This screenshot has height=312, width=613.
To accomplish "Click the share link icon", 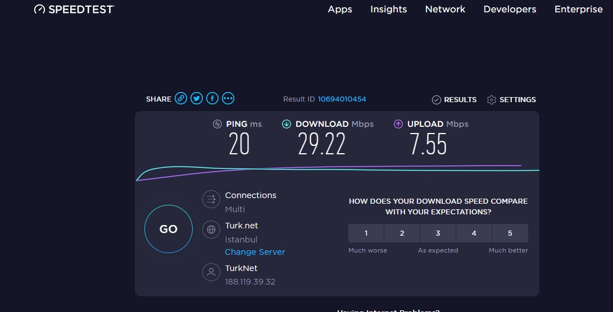I will 180,99.
